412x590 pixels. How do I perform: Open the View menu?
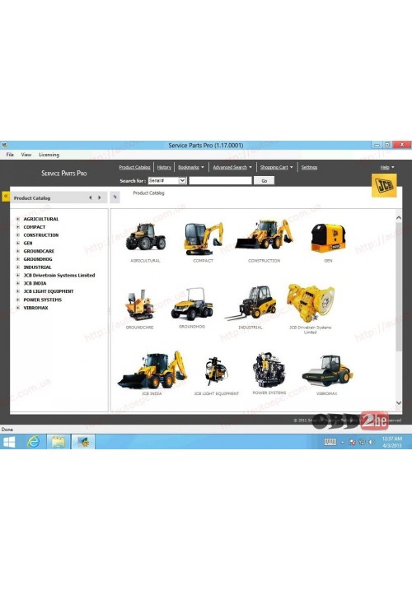(26, 155)
